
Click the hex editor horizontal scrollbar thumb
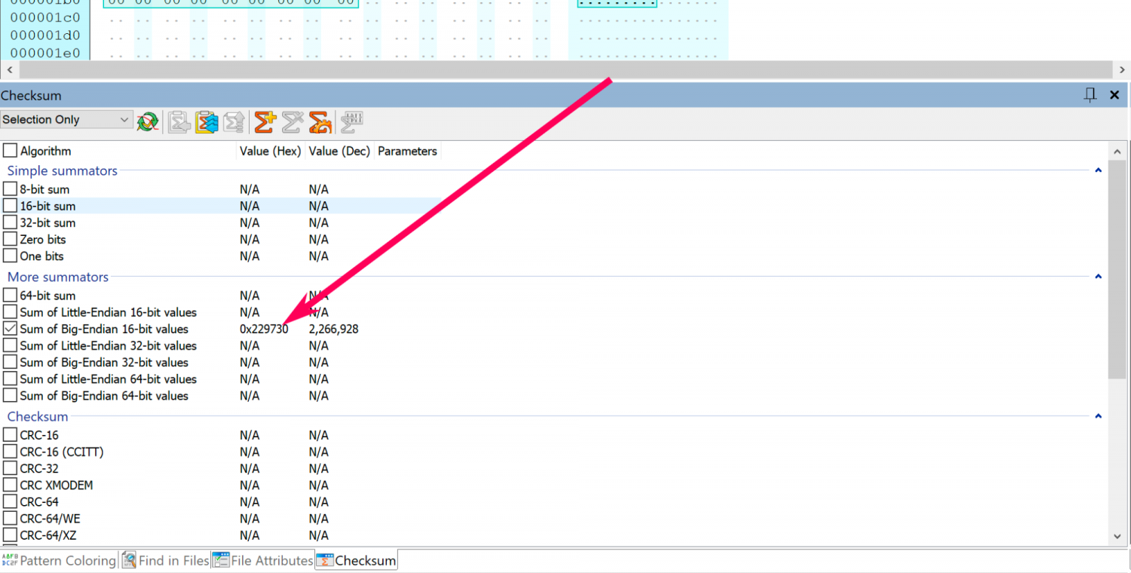(x=565, y=69)
